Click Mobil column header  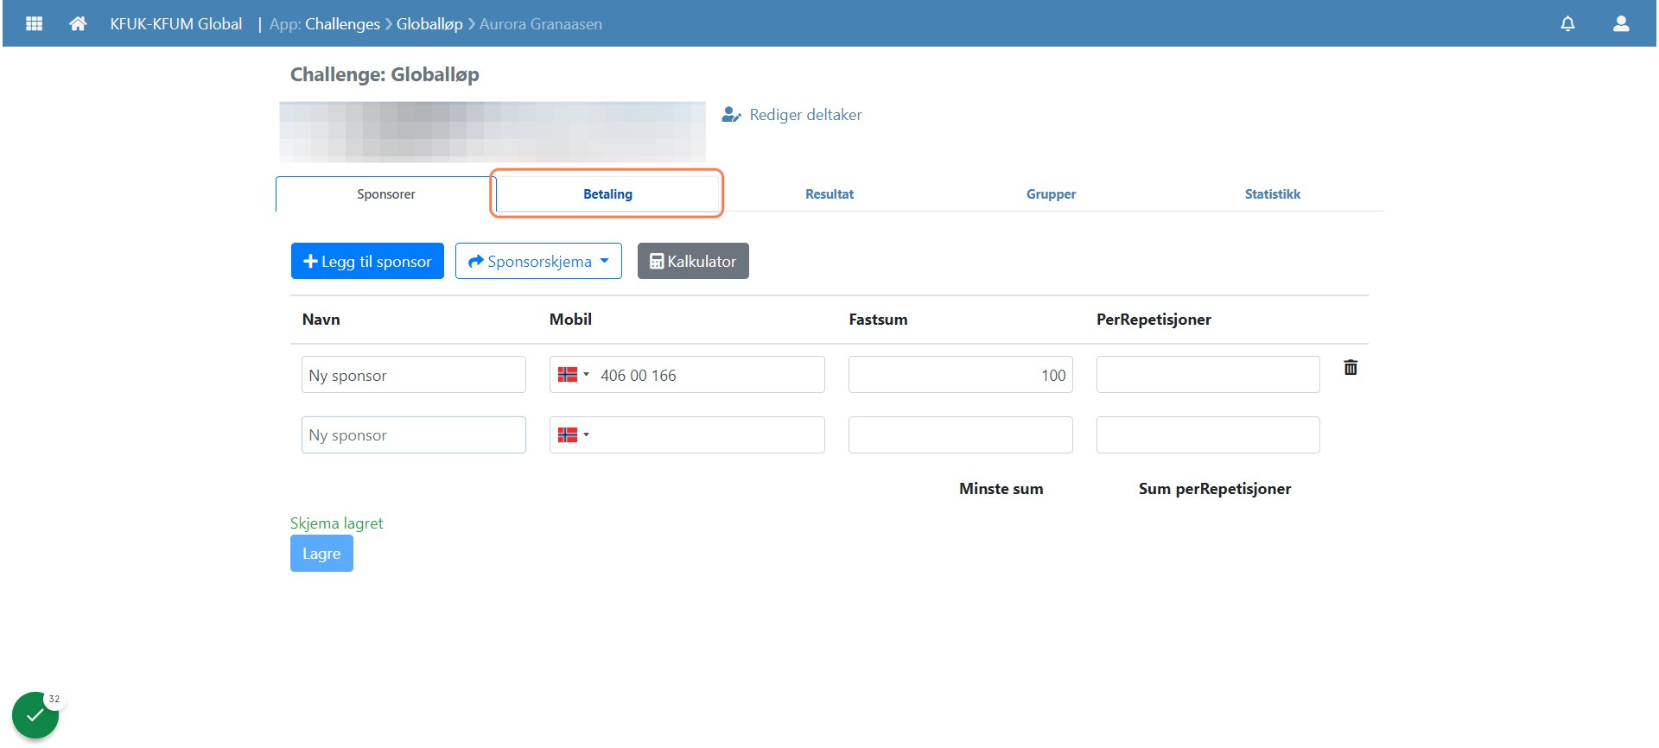(570, 320)
